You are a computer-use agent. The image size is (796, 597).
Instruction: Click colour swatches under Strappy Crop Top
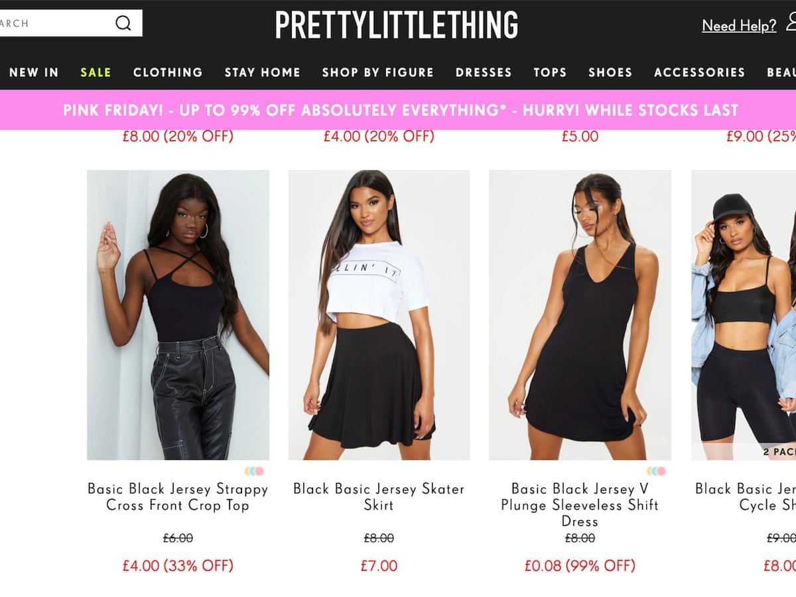click(254, 471)
